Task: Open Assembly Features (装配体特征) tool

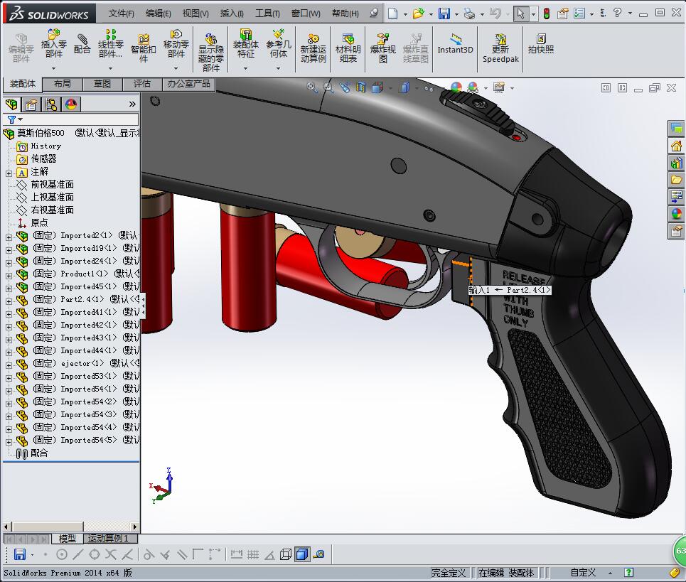Action: tap(245, 43)
